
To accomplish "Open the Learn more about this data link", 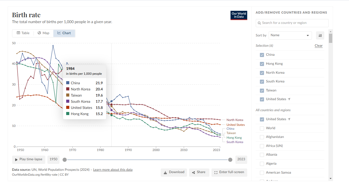I will [x=113, y=170].
